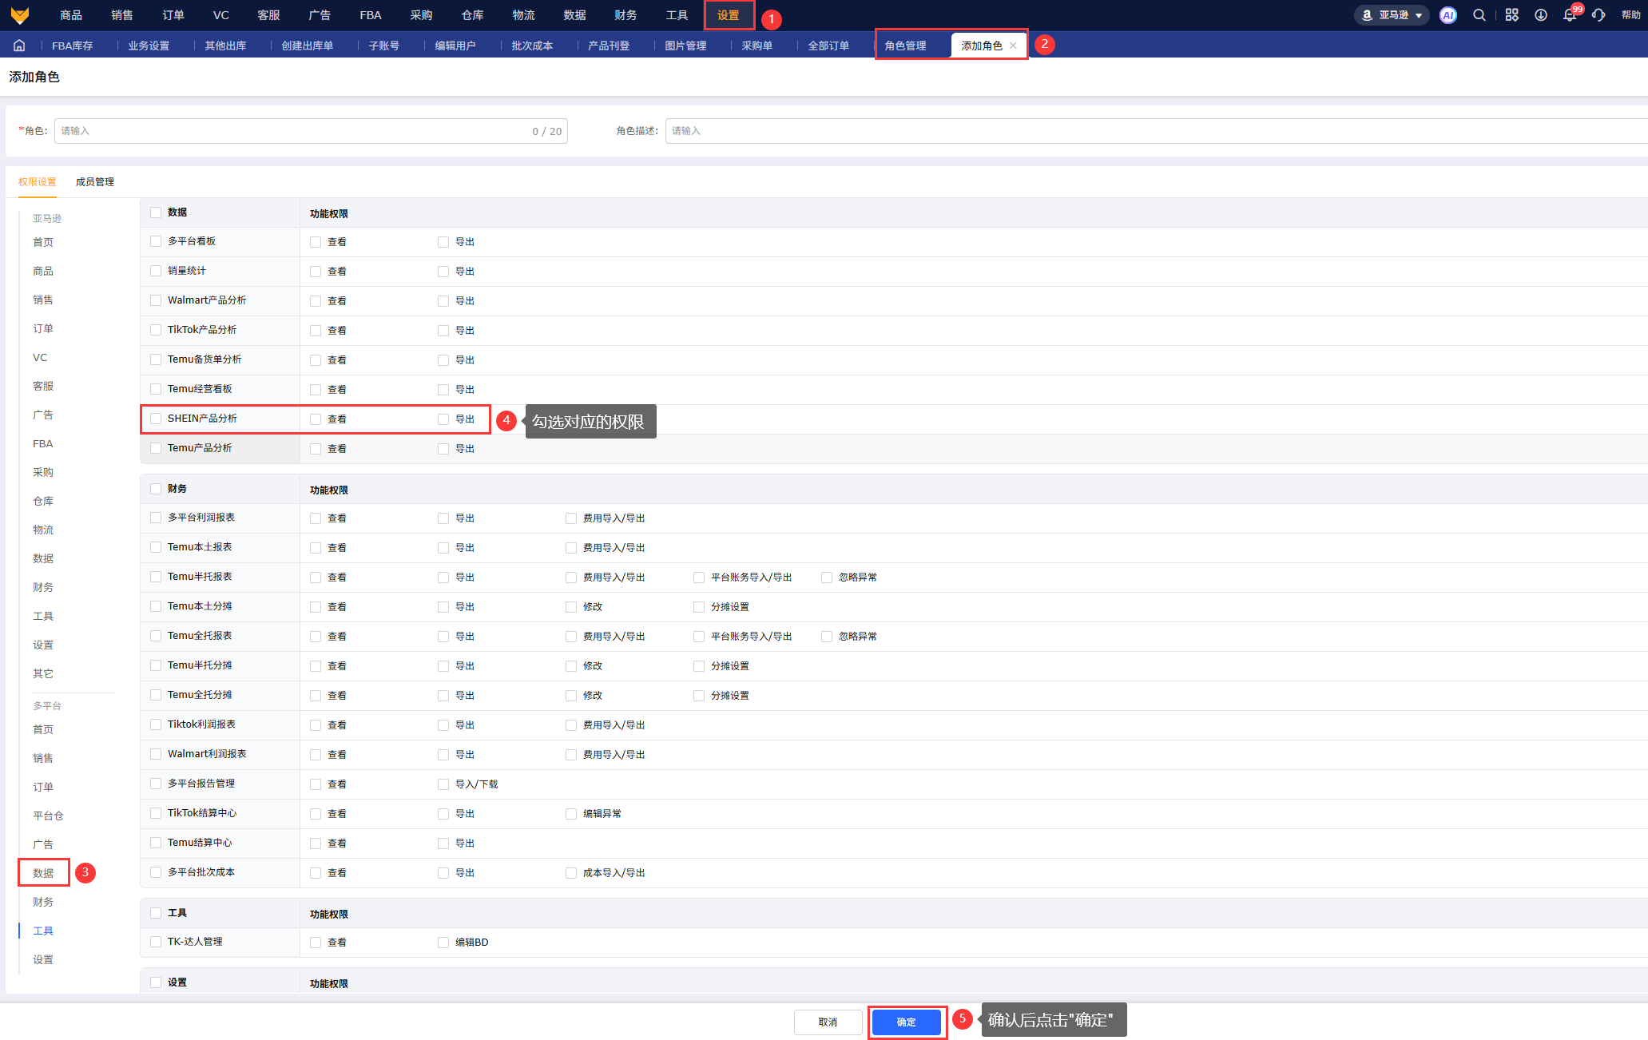Viewport: 1648px width, 1040px height.
Task: Close the 添加角色 tab
Action: click(1013, 46)
